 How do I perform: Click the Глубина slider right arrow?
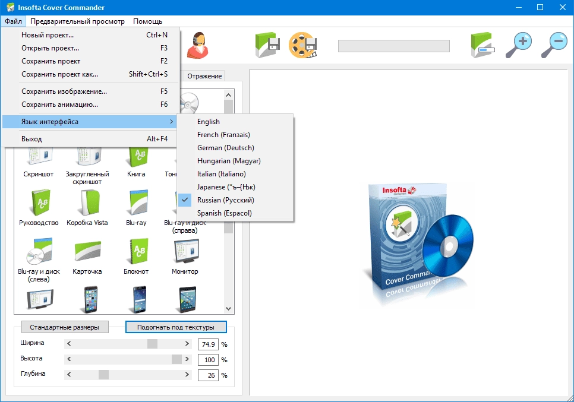click(187, 375)
